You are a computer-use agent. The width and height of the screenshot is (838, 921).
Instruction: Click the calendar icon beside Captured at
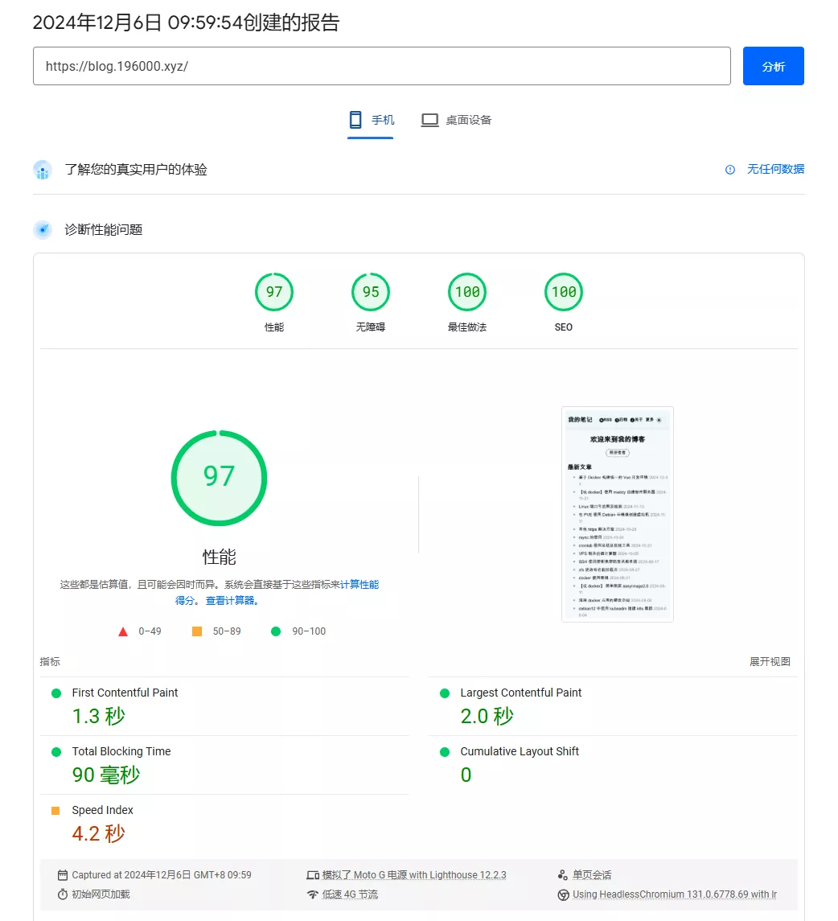pos(63,875)
